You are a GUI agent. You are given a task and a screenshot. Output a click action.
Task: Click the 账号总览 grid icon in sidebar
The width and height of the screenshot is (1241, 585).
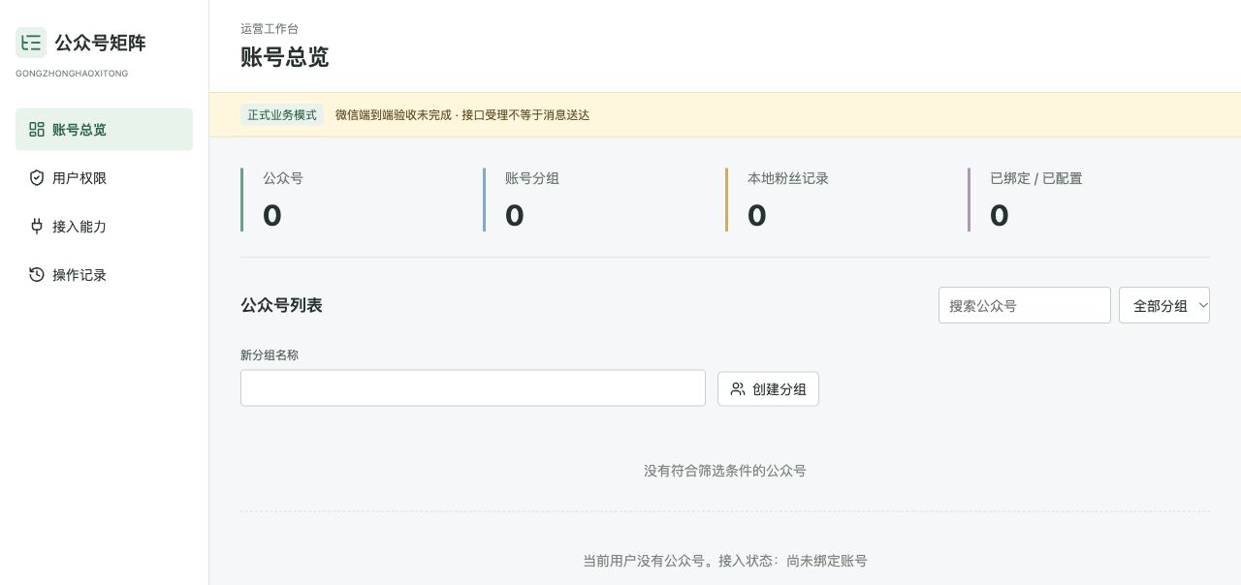(37, 129)
